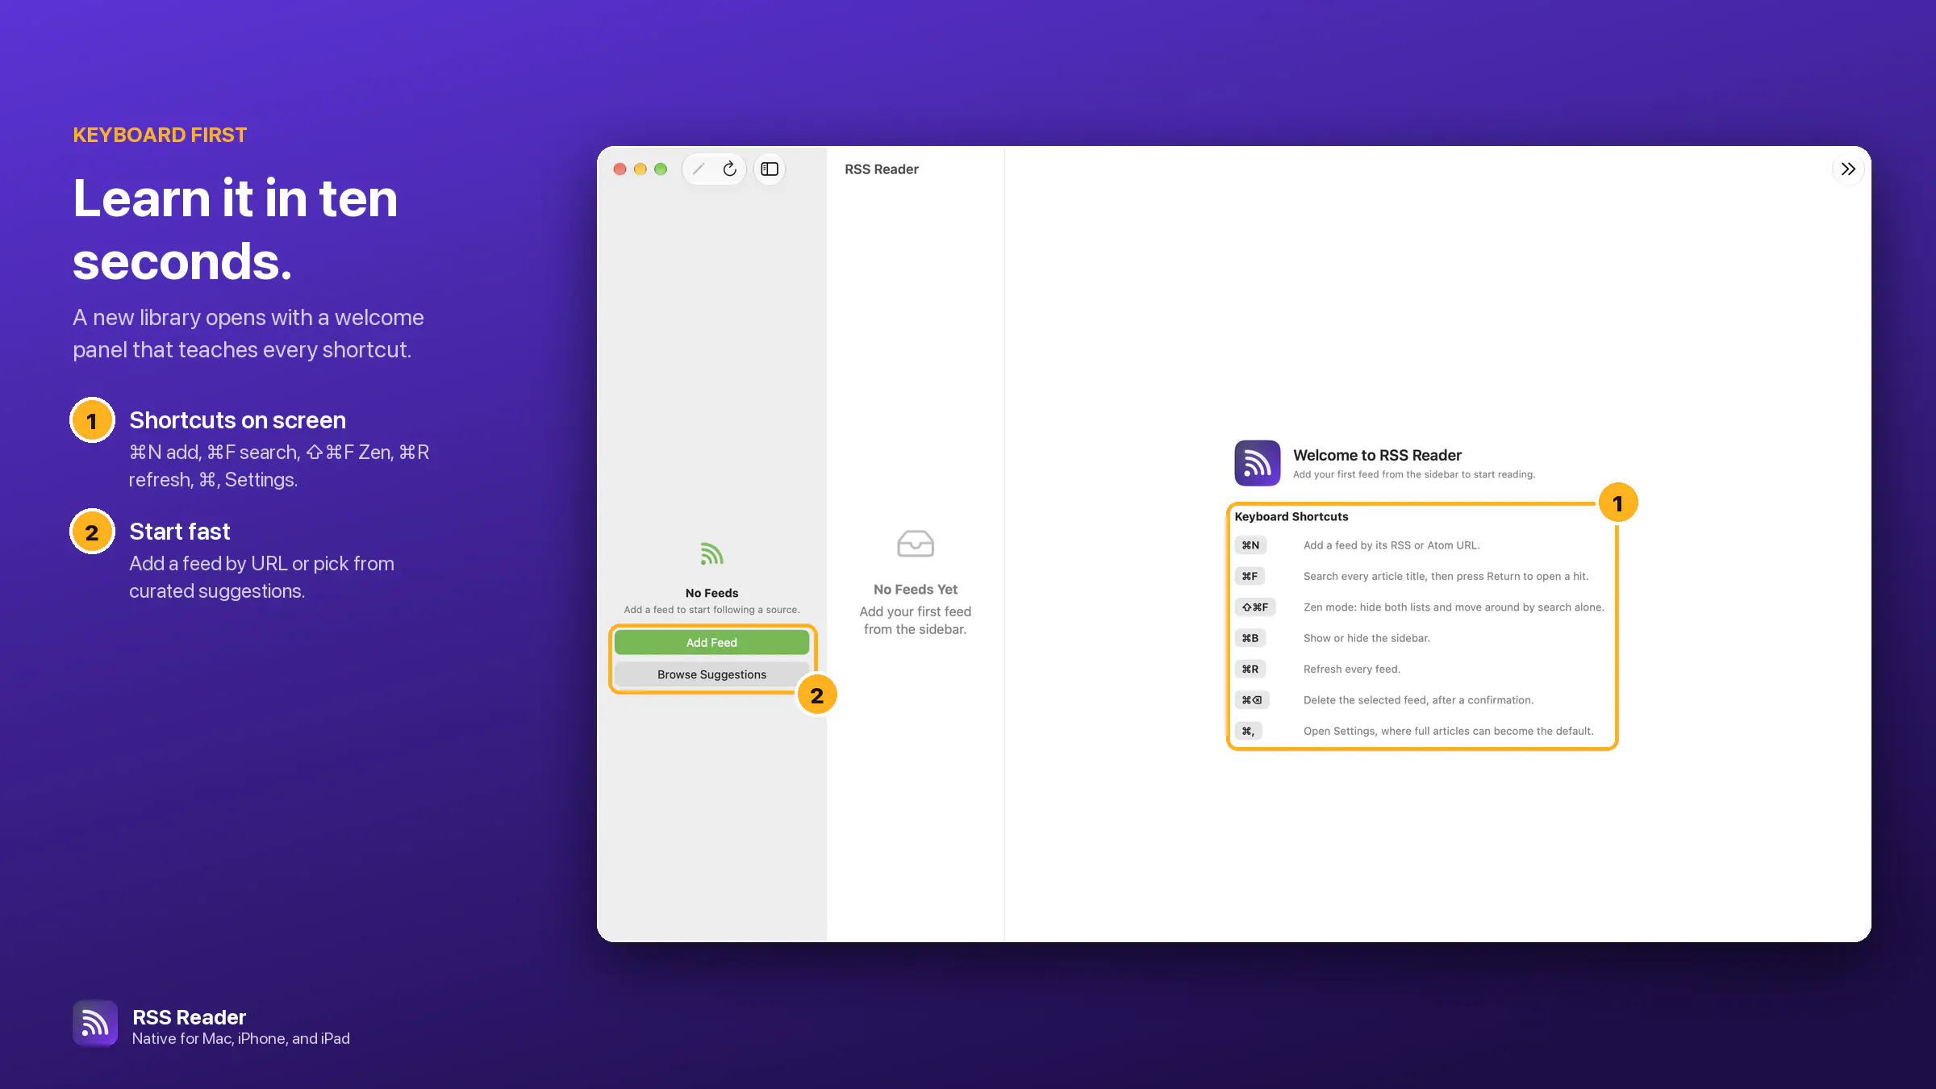Click the Keyboard Shortcuts heading

point(1291,516)
